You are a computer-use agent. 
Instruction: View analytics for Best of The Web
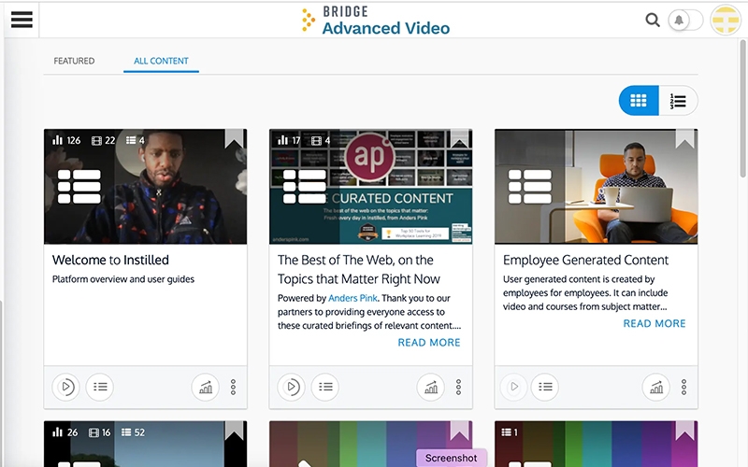[431, 387]
